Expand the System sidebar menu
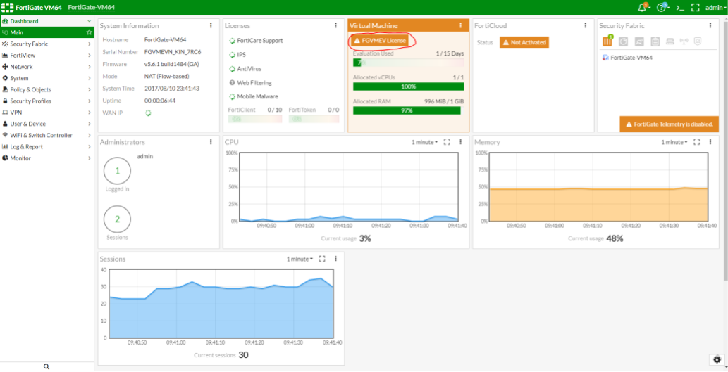 click(47, 78)
